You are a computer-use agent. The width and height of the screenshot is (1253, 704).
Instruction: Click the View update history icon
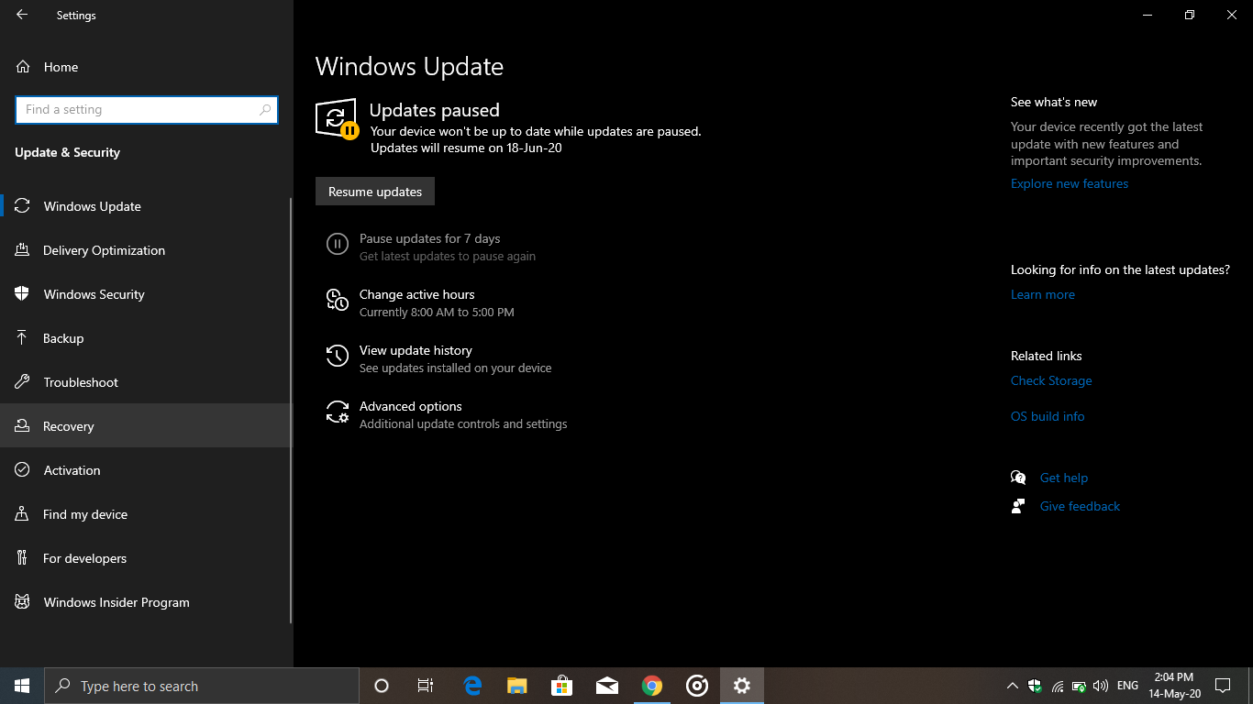pos(338,356)
